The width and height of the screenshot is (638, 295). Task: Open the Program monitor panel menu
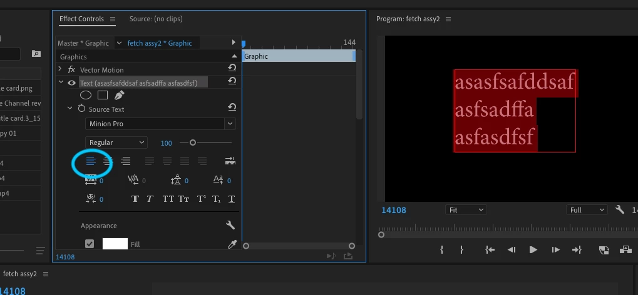(448, 19)
